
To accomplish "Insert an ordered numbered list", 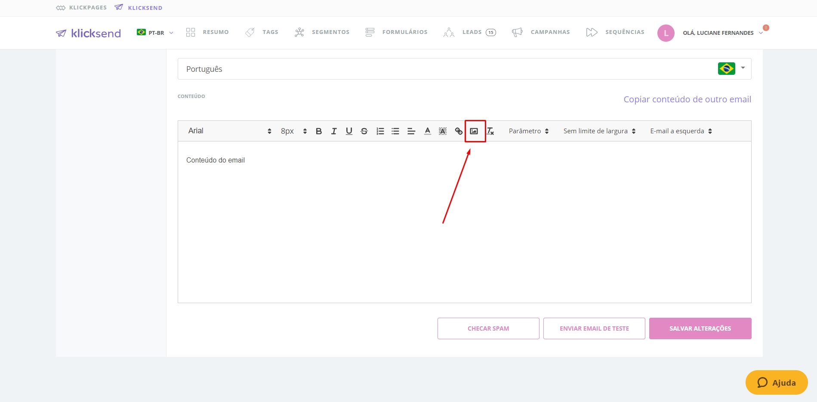I will tap(380, 131).
